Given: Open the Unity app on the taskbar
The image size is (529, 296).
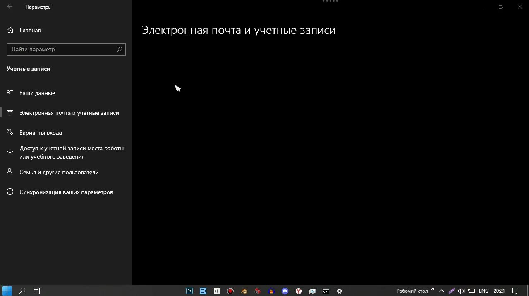Looking at the screenshot, I should point(217,291).
